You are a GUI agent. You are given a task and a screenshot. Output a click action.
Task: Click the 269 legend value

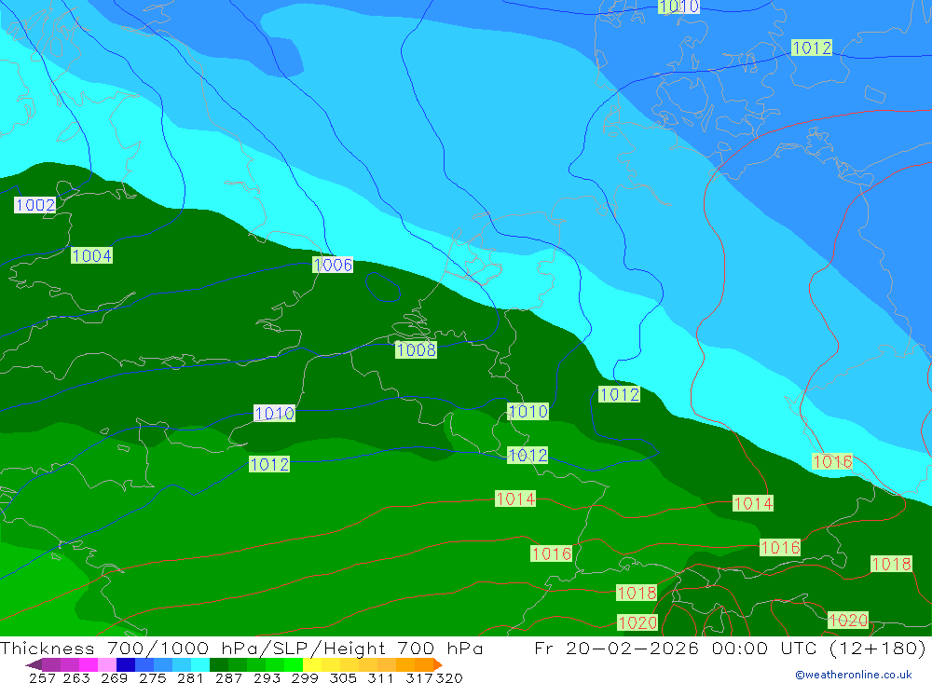pos(114,677)
